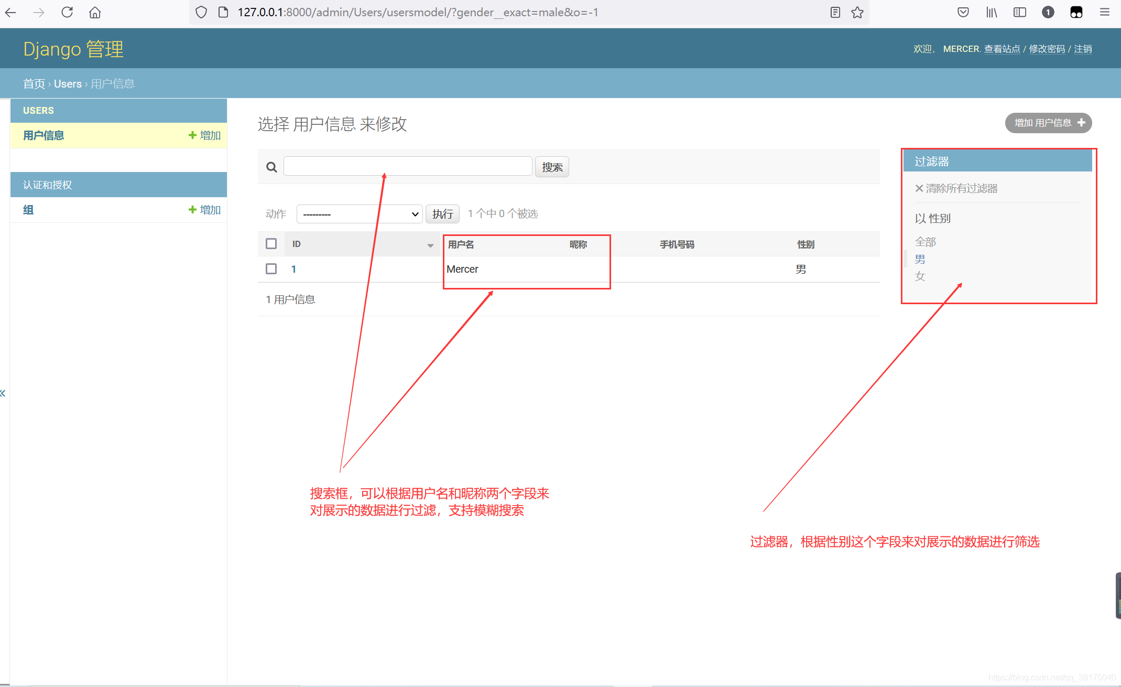Click the 搜索 search button
This screenshot has height=687, width=1121.
552,167
